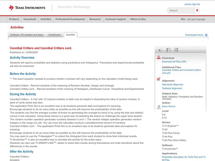
Task: Download All Files (ZIP) link
Action: coord(174,62)
